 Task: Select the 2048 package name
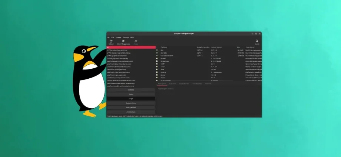pyautogui.click(x=162, y=69)
